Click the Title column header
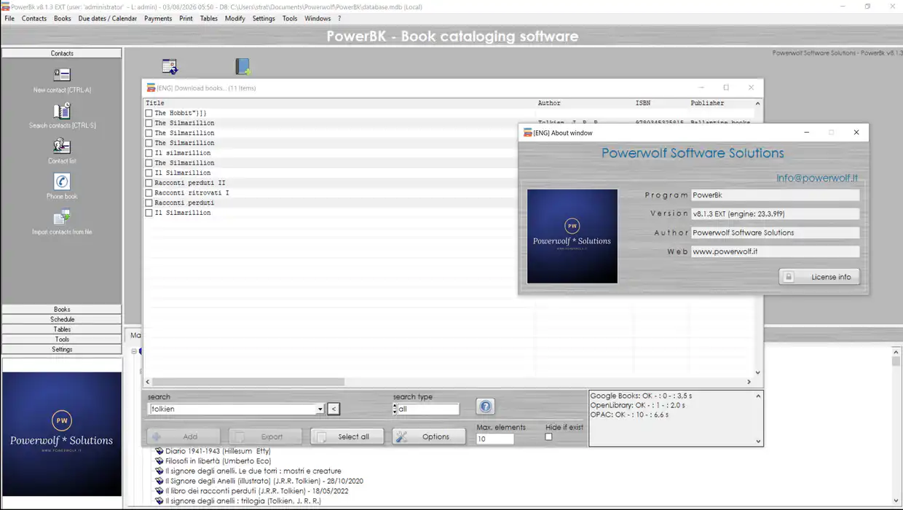Screen dimensions: 903x510 tap(155, 103)
